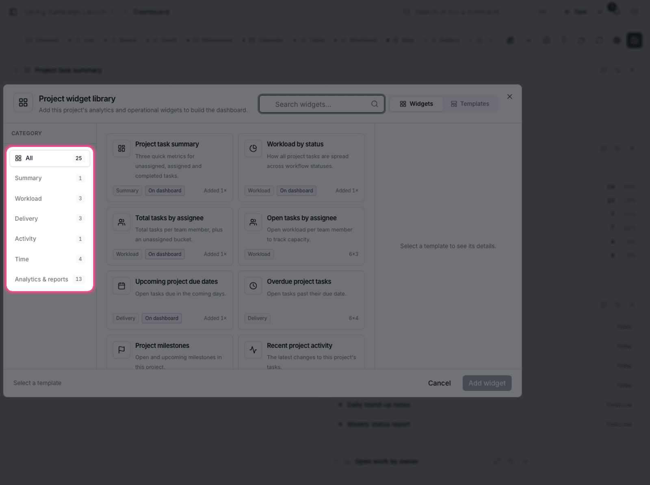Pick the Open tasks by assignee widget title
The image size is (650, 485).
point(302,218)
